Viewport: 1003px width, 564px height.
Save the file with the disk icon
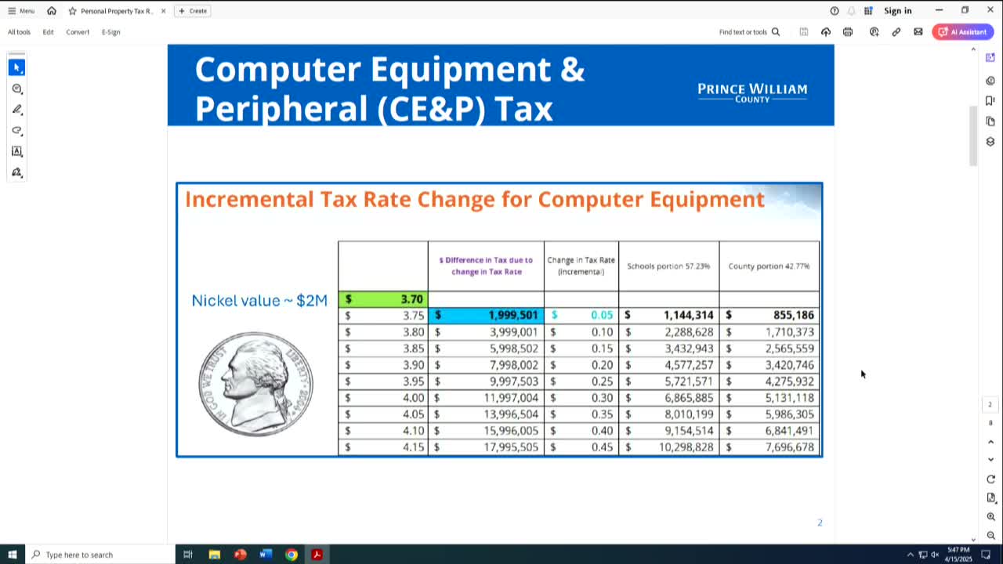pyautogui.click(x=804, y=32)
